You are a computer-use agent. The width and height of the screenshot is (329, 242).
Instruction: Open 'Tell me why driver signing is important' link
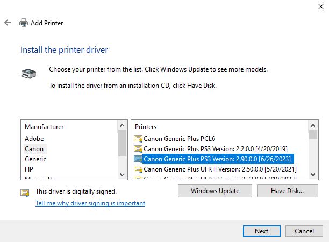[x=90, y=203]
